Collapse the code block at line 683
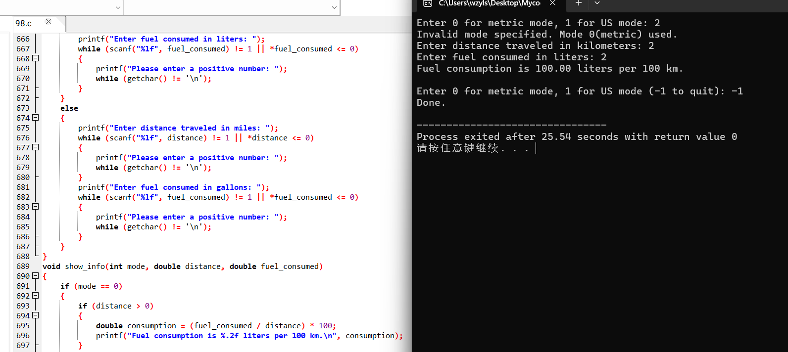This screenshot has width=788, height=352. pyautogui.click(x=36, y=207)
